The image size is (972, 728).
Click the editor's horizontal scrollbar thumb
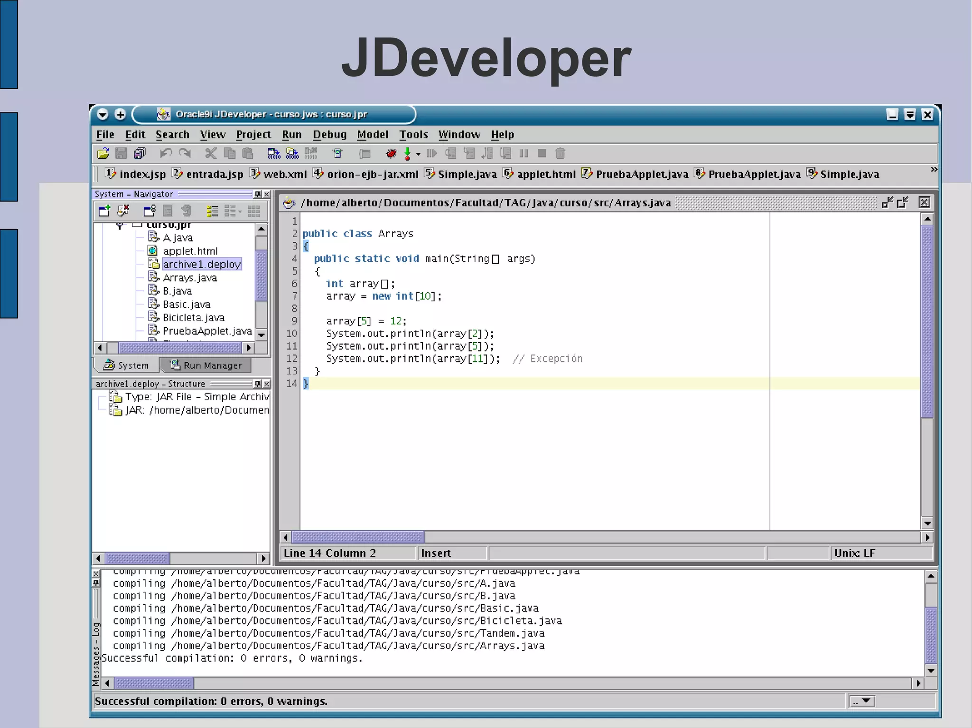[x=358, y=537]
